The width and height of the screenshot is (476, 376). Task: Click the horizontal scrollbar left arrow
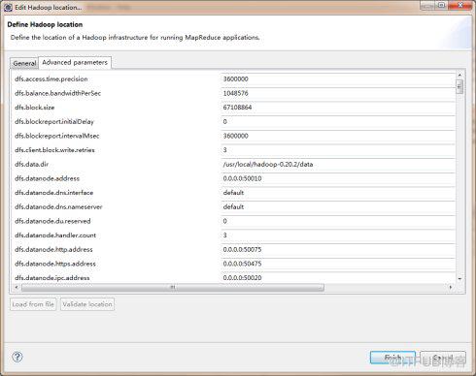(x=17, y=287)
